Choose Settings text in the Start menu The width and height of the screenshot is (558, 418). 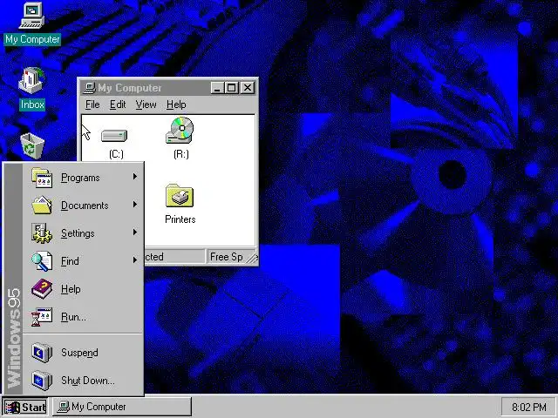[78, 233]
